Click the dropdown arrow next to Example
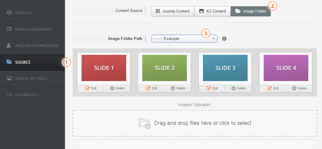Image resolution: width=322 pixels, height=149 pixels. tap(213, 39)
